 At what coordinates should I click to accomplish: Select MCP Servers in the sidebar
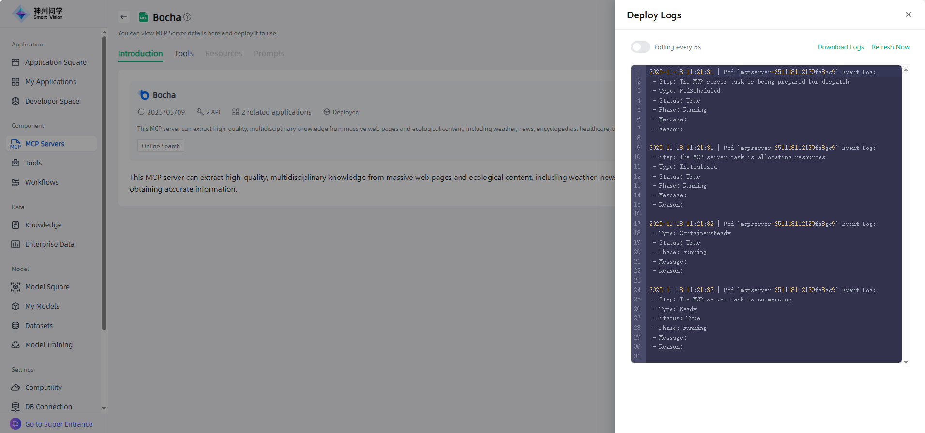tap(45, 144)
